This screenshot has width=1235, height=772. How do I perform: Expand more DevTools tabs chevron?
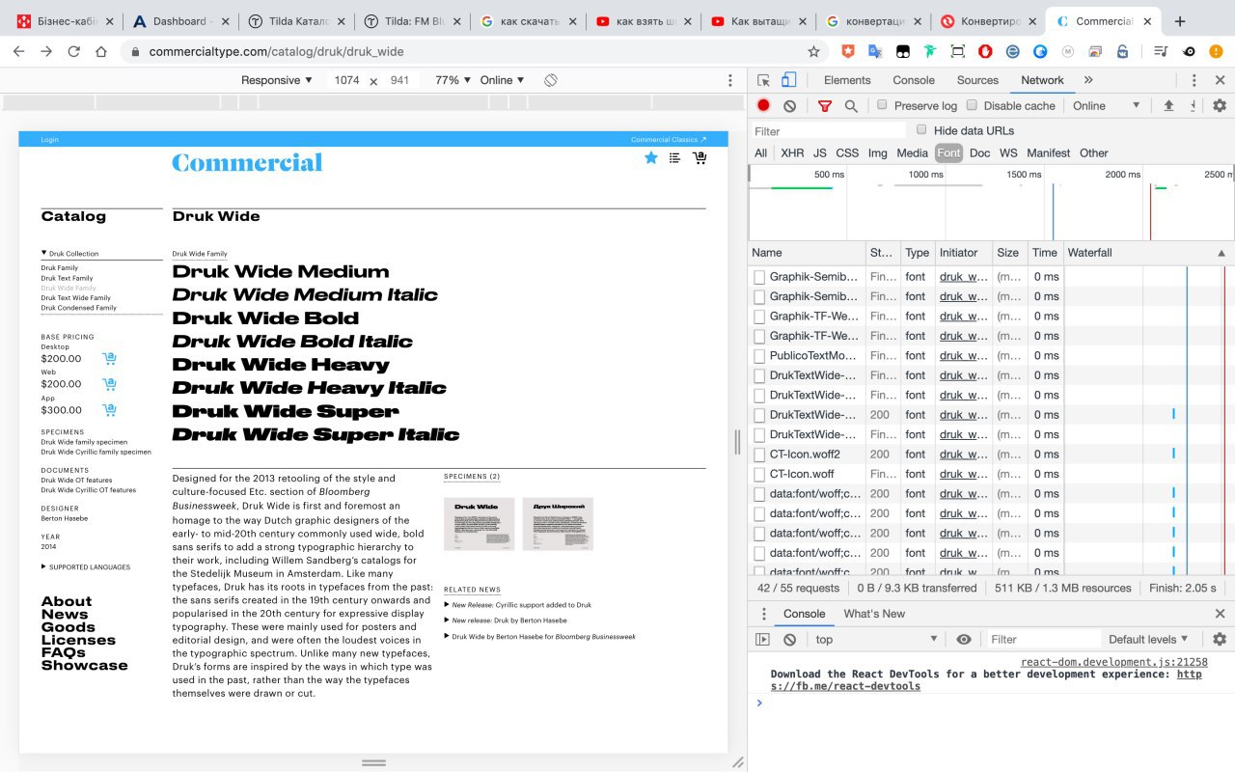tap(1088, 80)
